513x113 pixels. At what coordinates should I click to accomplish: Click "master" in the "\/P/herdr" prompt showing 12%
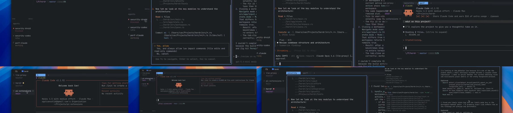423,53
